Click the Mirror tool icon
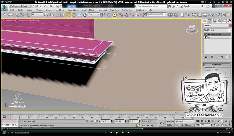Viewport: 234px width, 136px height. [170, 15]
